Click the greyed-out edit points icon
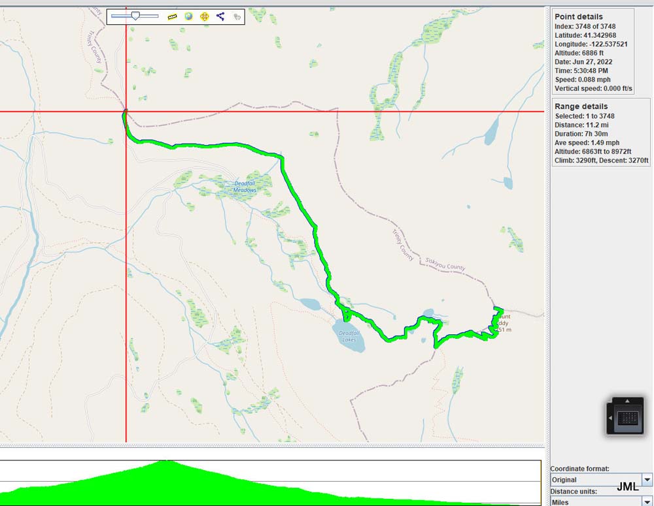The width and height of the screenshot is (654, 506). 236,17
